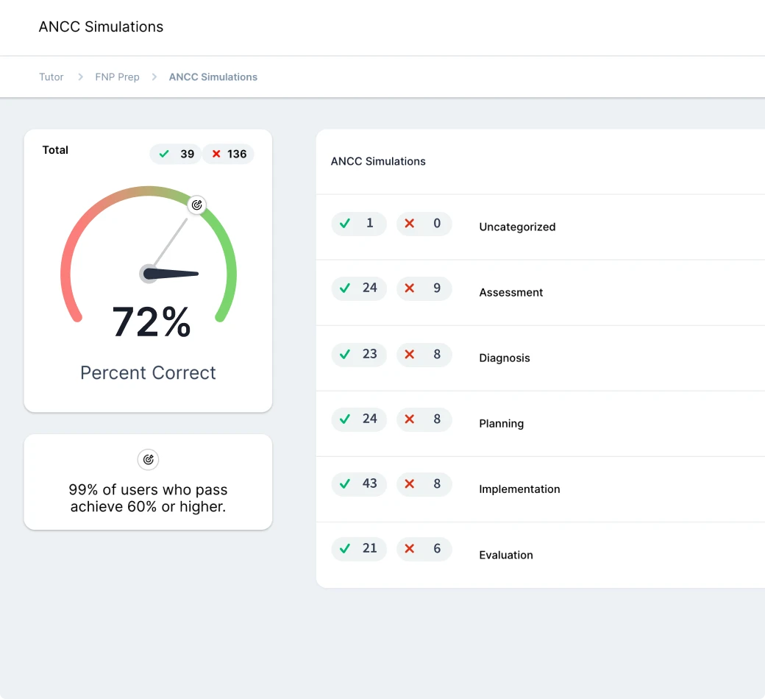Click Uncategorized incorrect count badge

tap(424, 224)
